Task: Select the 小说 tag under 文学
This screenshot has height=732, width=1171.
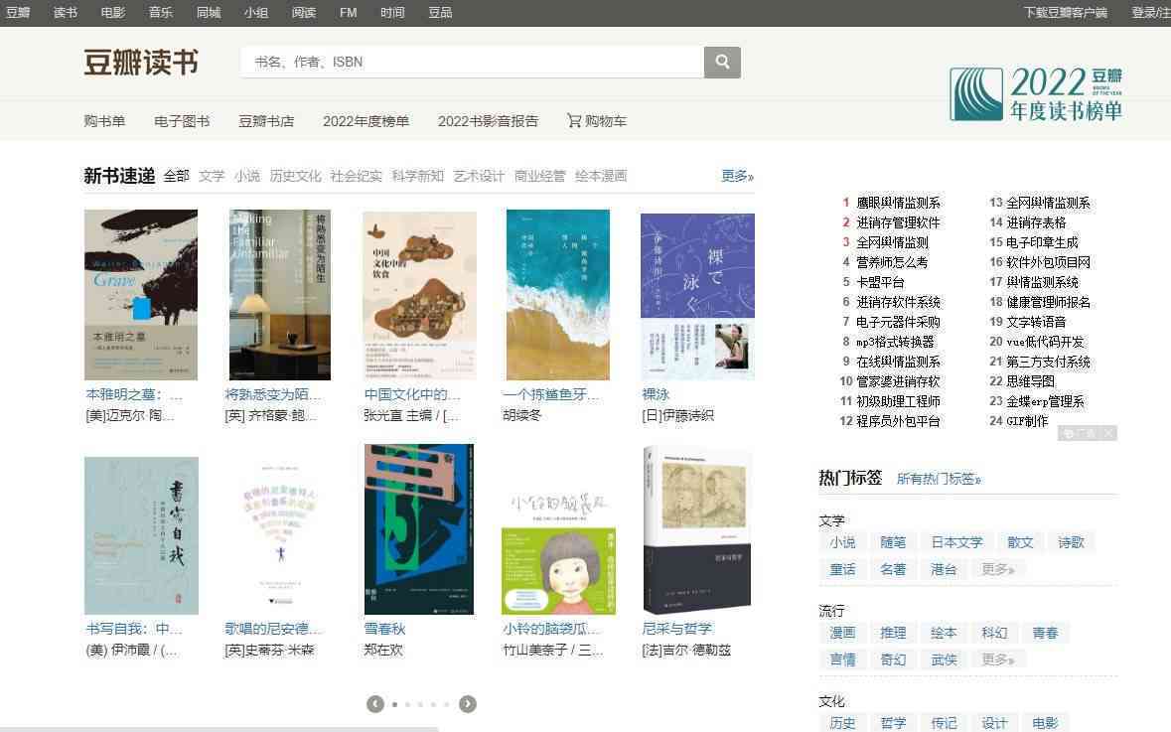Action: click(x=842, y=542)
